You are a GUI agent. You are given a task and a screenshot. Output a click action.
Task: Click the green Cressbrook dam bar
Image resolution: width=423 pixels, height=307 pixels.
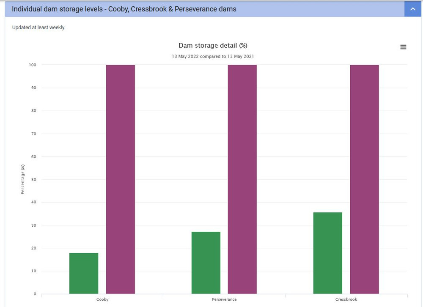point(327,253)
